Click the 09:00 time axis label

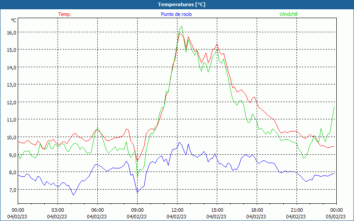137,210
